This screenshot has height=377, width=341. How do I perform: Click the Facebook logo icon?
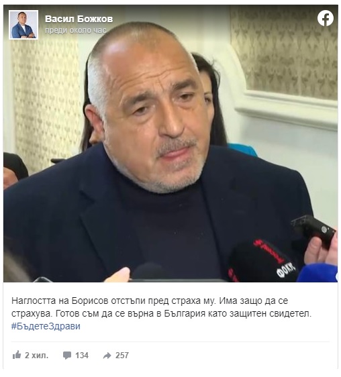pyautogui.click(x=325, y=18)
